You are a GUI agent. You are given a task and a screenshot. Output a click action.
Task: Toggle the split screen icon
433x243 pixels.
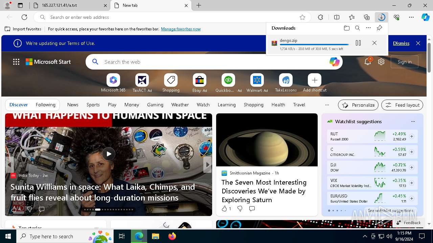(x=337, y=17)
